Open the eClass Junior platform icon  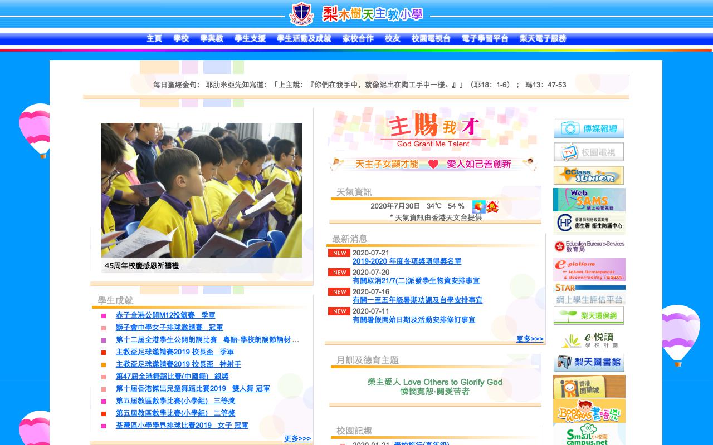(589, 175)
